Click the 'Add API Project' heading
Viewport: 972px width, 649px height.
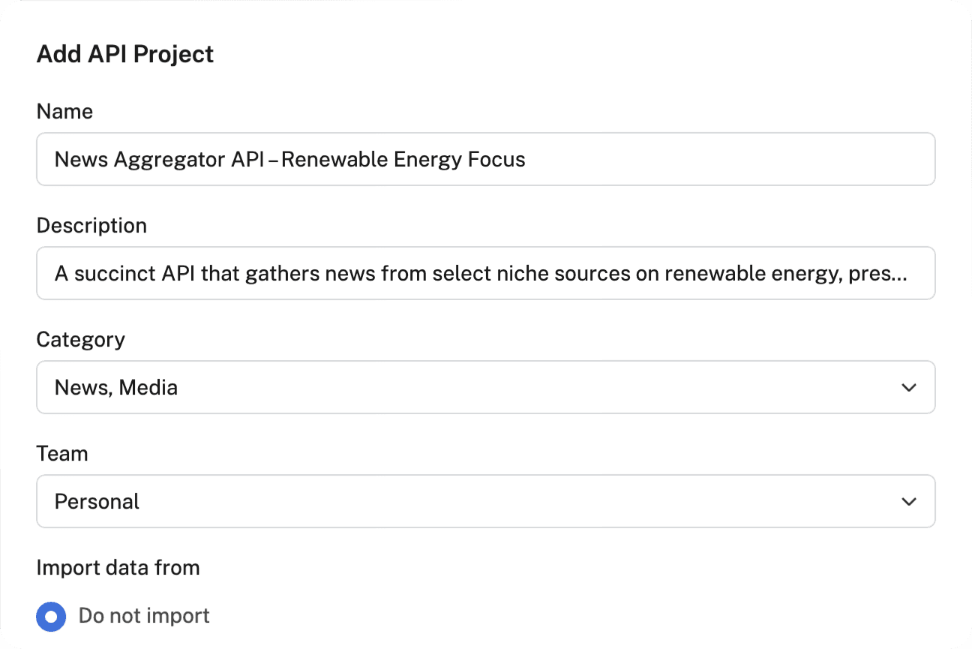pyautogui.click(x=125, y=54)
